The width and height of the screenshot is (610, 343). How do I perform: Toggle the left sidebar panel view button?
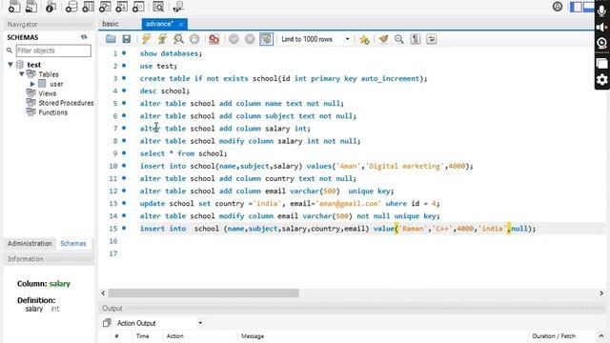click(576, 7)
